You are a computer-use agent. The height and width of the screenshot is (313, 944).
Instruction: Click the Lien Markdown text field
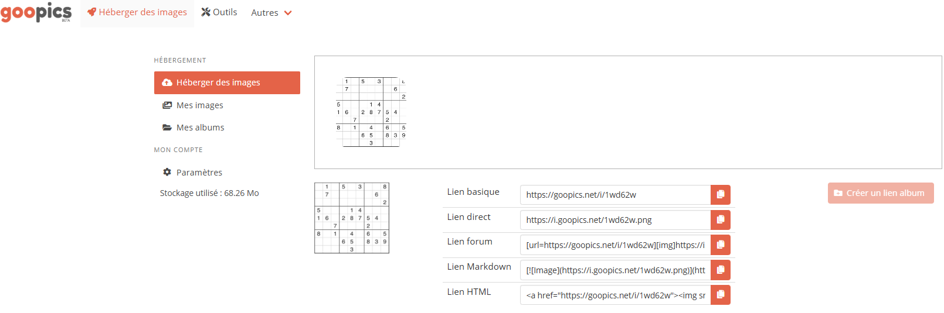(615, 270)
